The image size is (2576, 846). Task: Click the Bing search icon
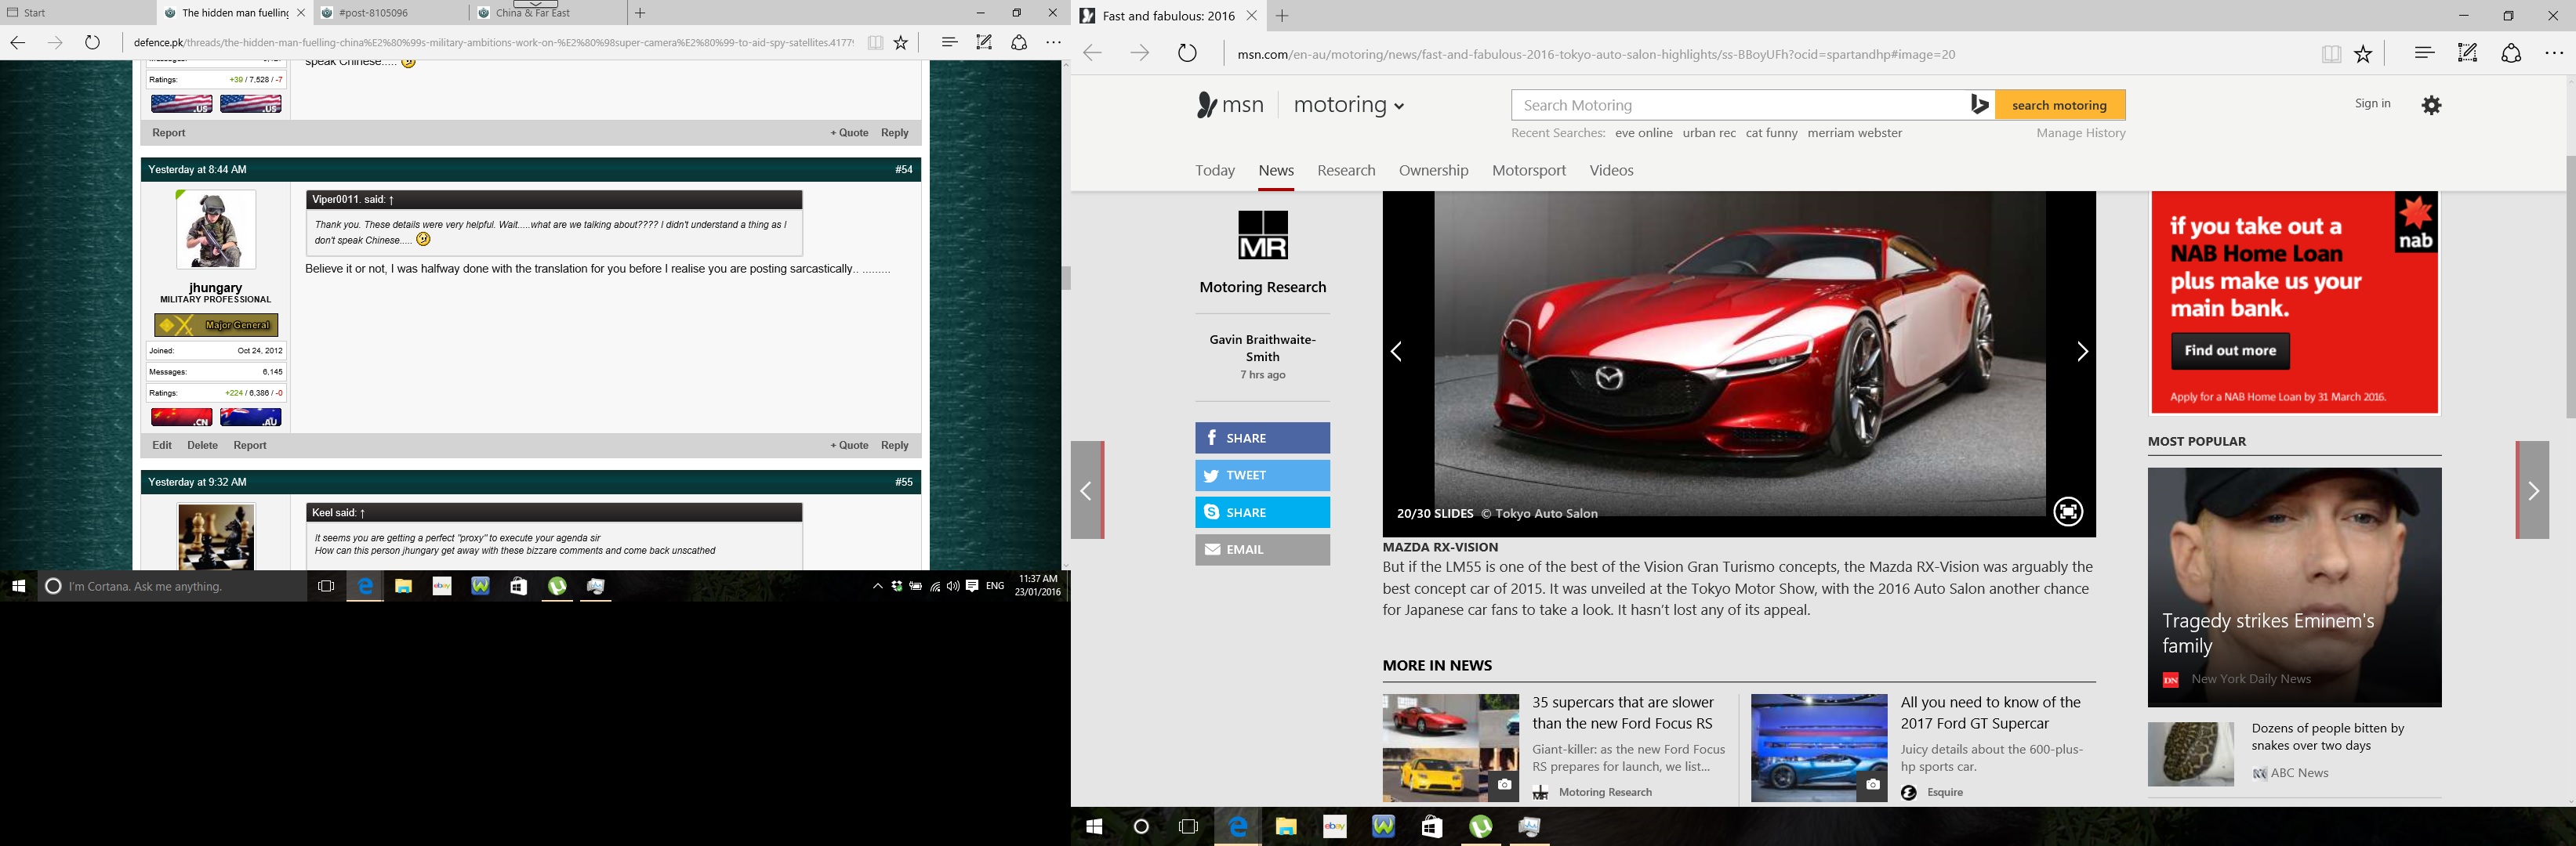click(x=1979, y=105)
